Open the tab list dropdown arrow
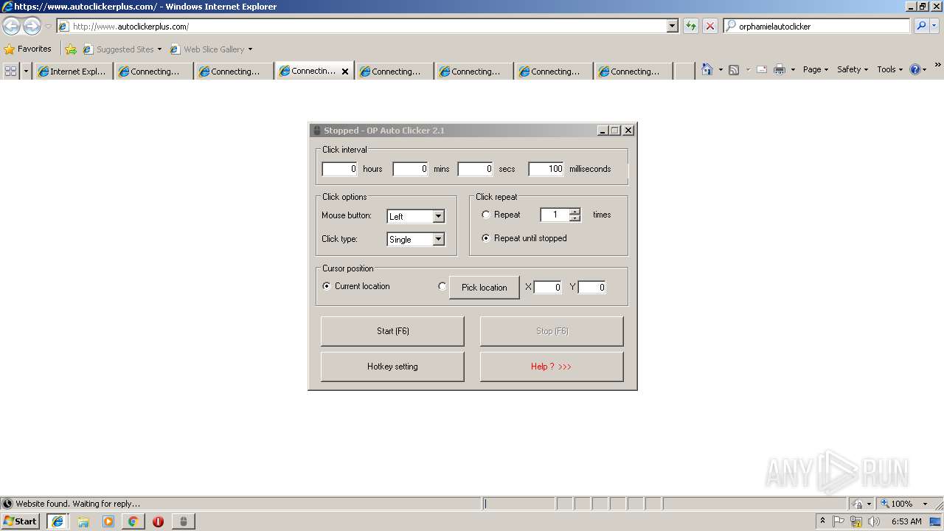This screenshot has height=531, width=944. (27, 71)
